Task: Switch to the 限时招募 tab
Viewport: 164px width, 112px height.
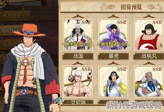Action: (x=11, y=30)
